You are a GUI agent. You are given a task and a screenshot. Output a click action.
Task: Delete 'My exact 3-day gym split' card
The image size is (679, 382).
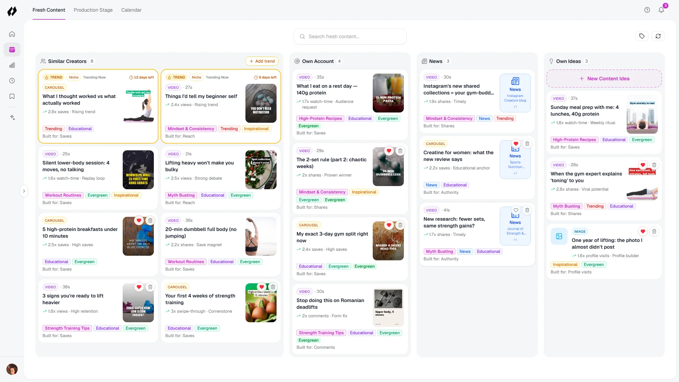[x=400, y=225]
